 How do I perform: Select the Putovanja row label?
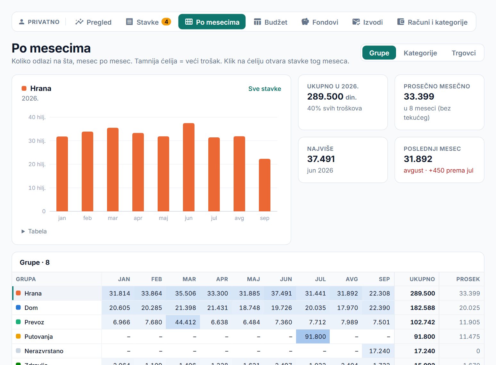pos(38,337)
